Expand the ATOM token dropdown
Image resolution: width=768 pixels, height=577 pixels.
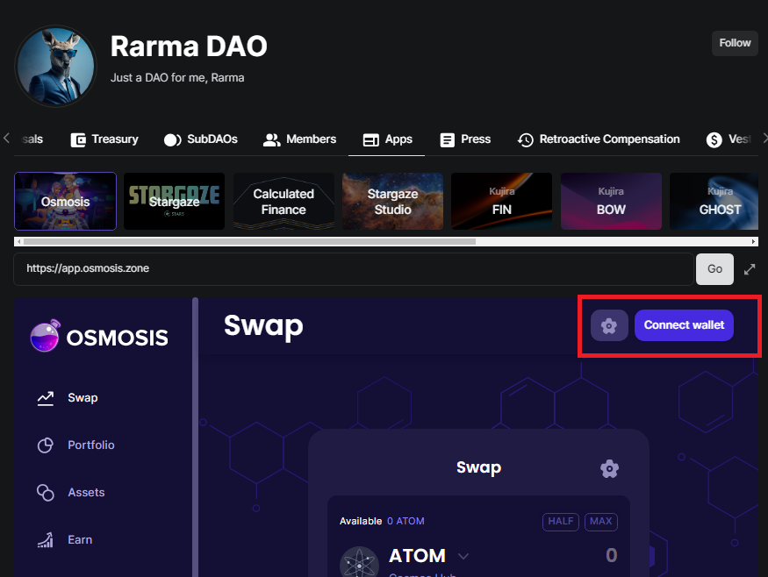coord(463,557)
